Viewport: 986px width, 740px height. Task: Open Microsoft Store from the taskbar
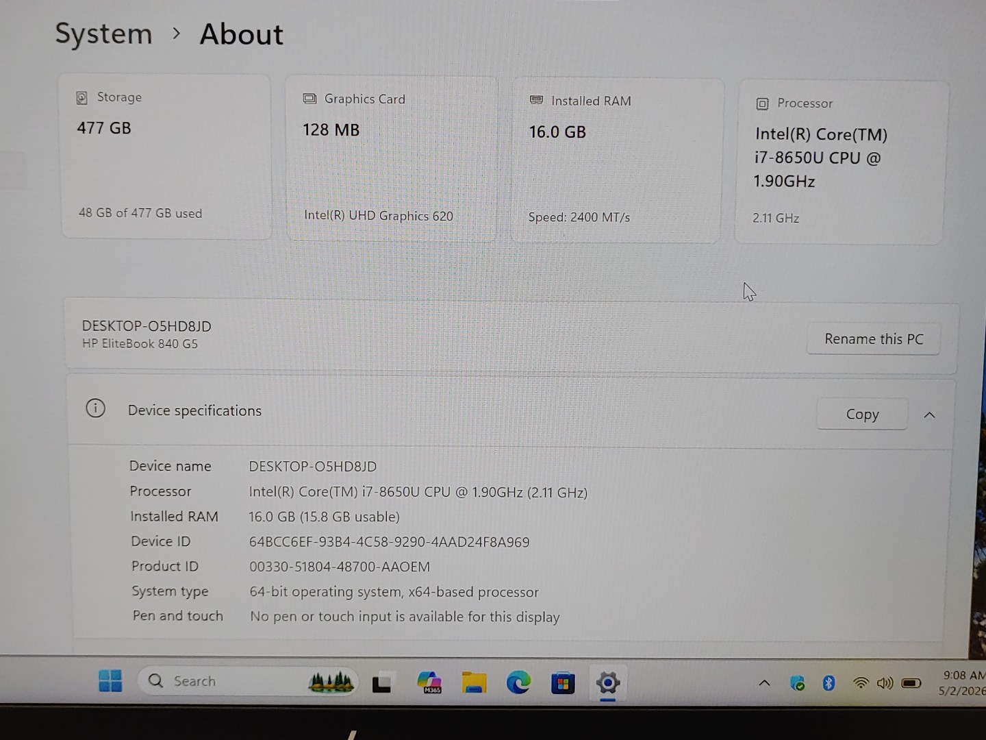563,683
